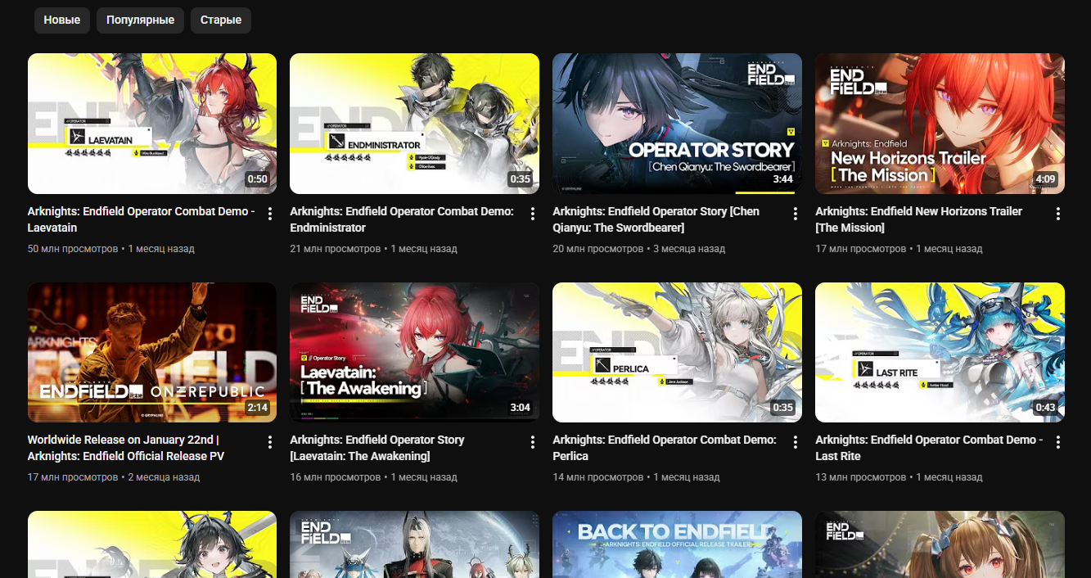Click the 0:43 duration badge
The image size is (1091, 578).
(1045, 408)
